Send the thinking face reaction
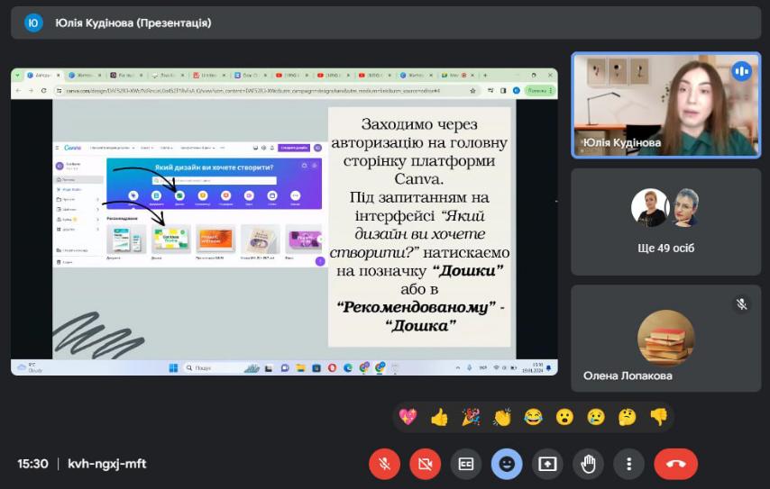This screenshot has width=770, height=489. [627, 416]
